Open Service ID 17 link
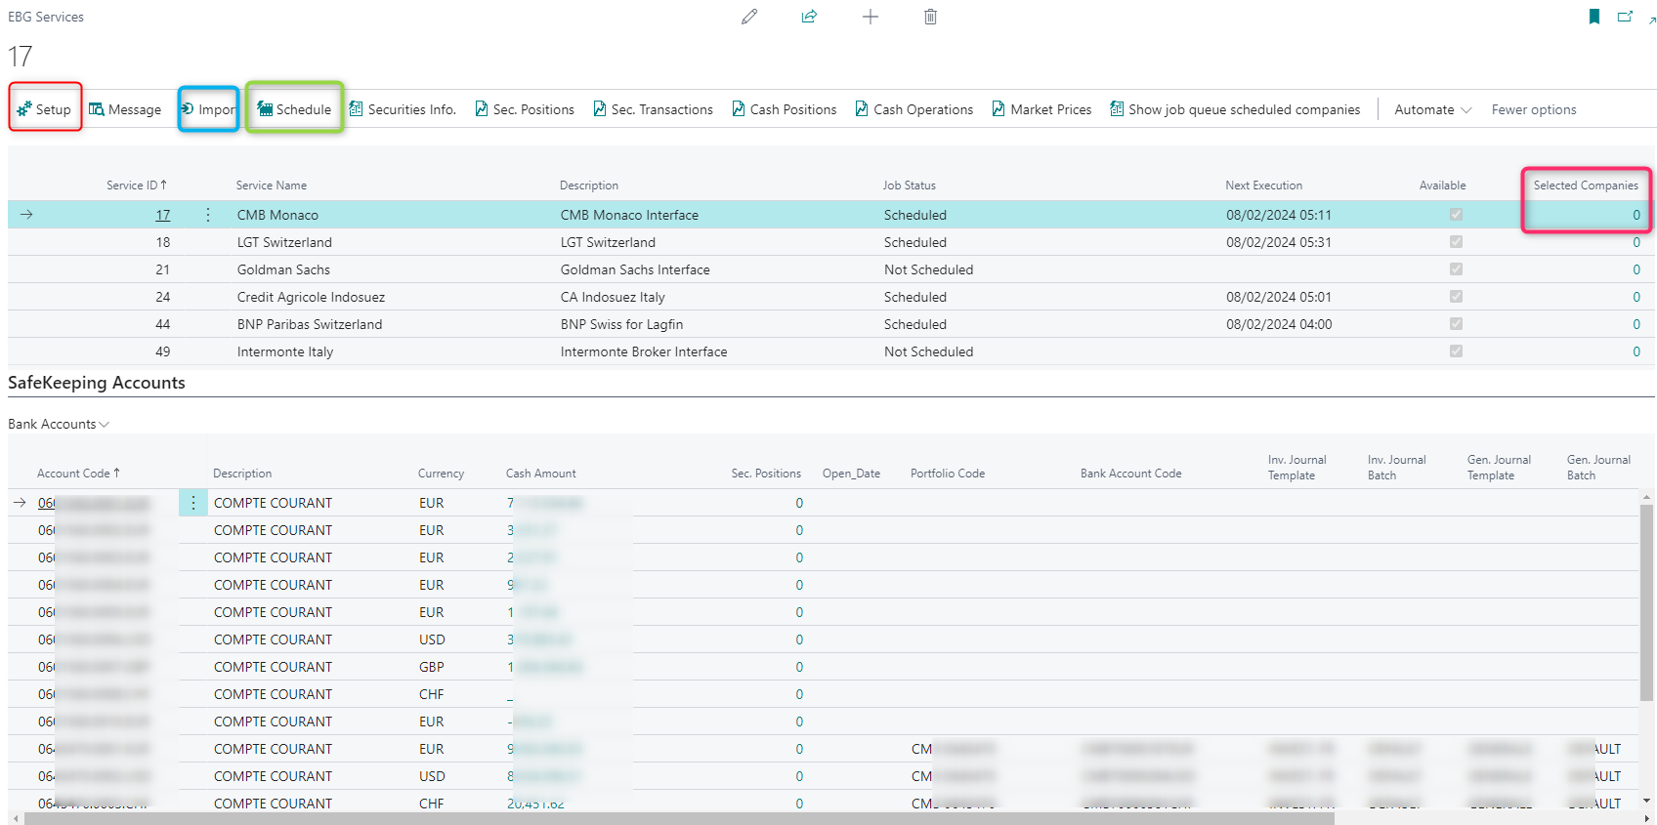 [x=163, y=215]
